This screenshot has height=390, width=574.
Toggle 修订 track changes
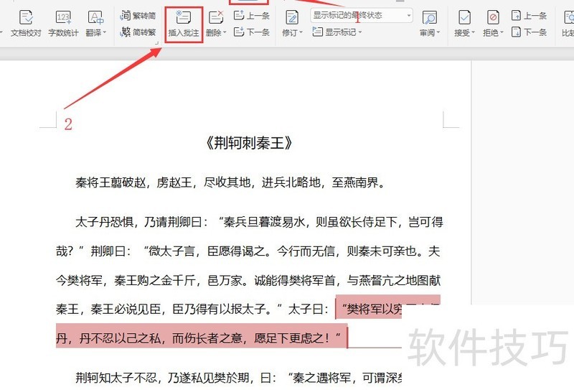(x=292, y=24)
